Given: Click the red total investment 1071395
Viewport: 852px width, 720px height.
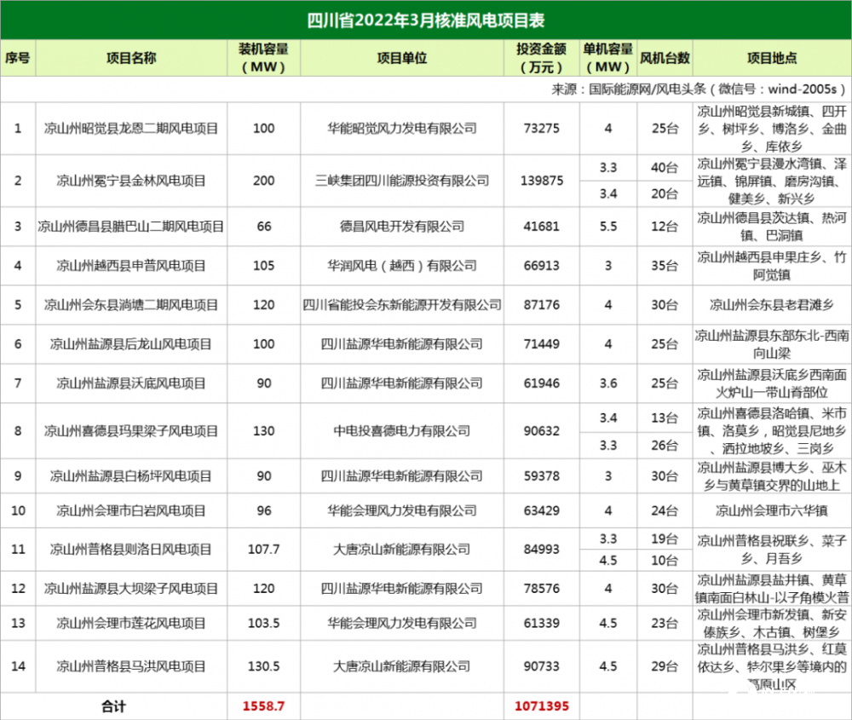Looking at the screenshot, I should [541, 706].
